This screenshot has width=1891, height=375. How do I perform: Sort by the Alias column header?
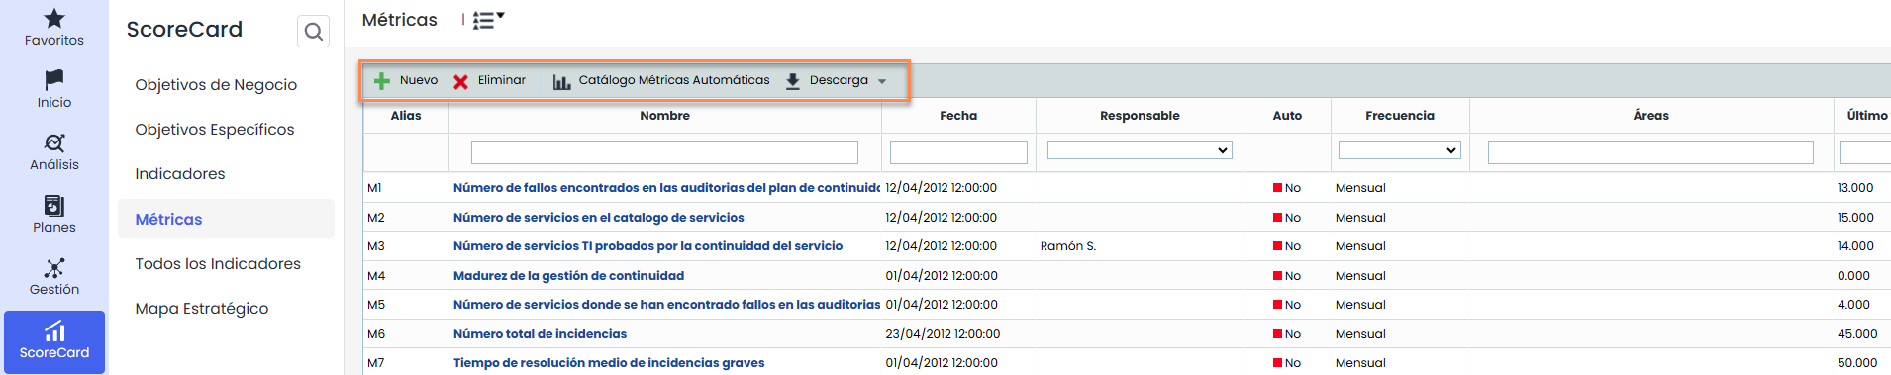click(x=406, y=116)
